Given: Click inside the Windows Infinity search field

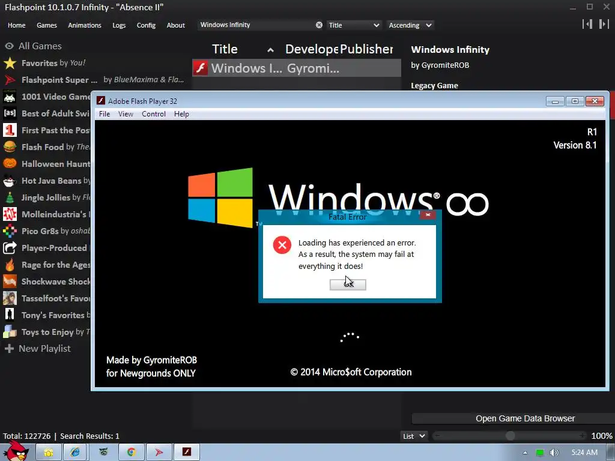Looking at the screenshot, I should click(x=257, y=25).
